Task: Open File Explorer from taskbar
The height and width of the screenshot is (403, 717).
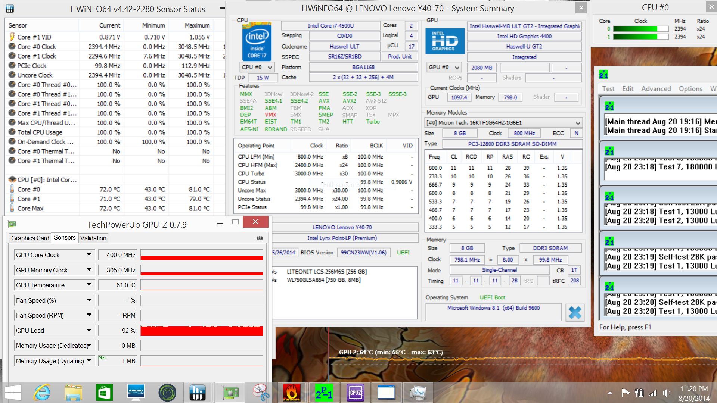Action: pyautogui.click(x=73, y=393)
